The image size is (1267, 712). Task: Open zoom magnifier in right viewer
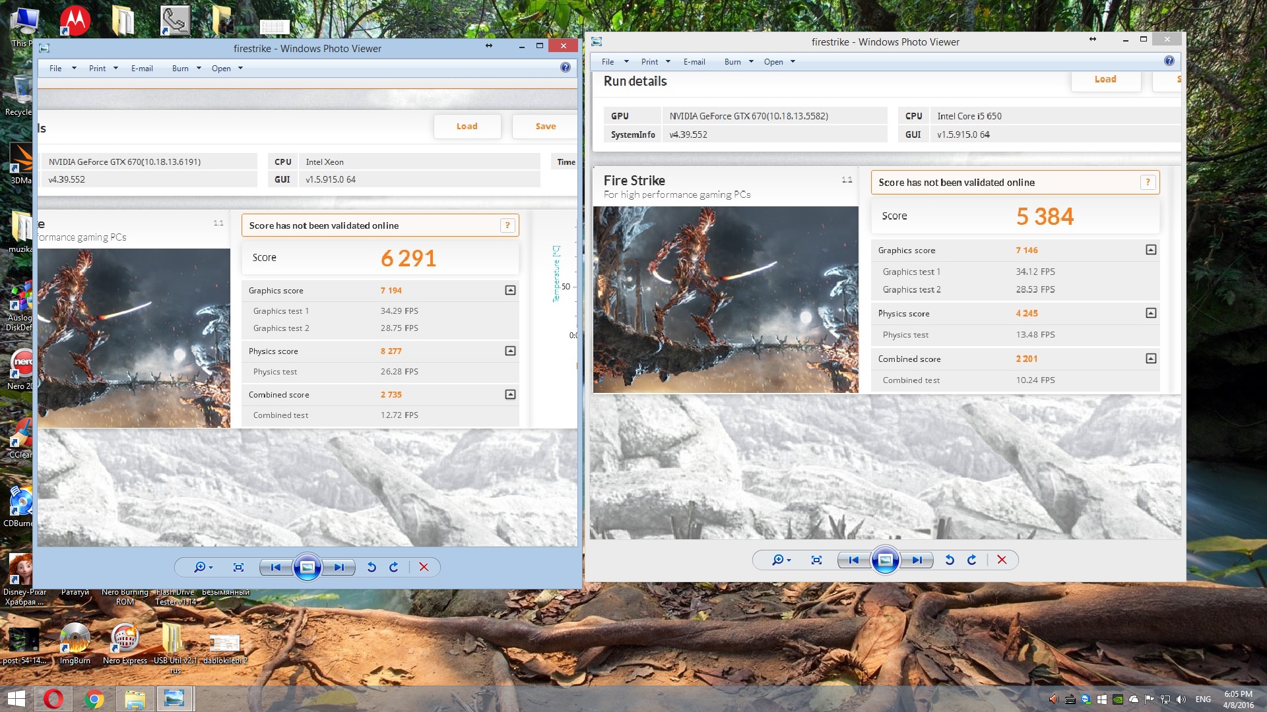(x=778, y=560)
